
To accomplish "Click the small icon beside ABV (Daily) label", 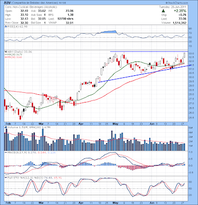I will 6,52.
